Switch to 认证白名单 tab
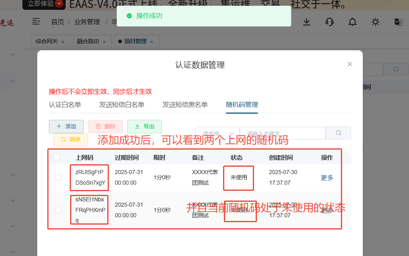 65,105
